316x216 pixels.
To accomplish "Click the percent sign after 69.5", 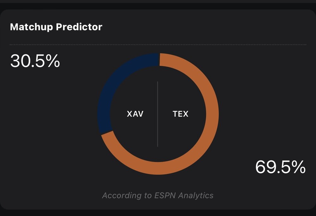I will tap(299, 167).
